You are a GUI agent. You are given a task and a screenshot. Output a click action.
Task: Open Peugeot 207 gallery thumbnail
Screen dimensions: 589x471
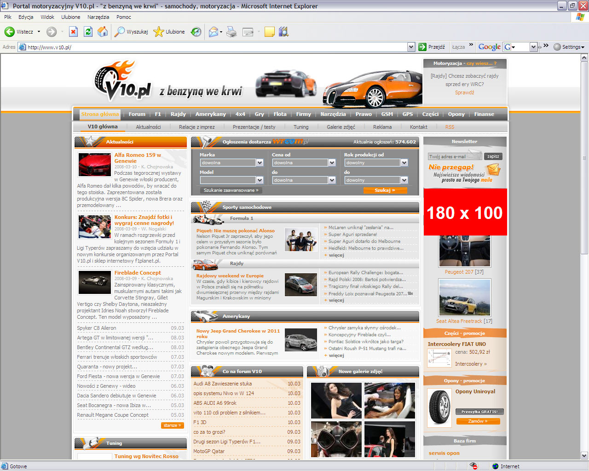(465, 251)
